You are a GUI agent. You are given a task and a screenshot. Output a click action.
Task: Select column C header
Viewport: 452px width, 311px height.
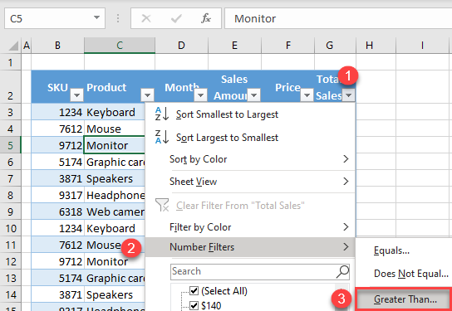click(x=120, y=46)
